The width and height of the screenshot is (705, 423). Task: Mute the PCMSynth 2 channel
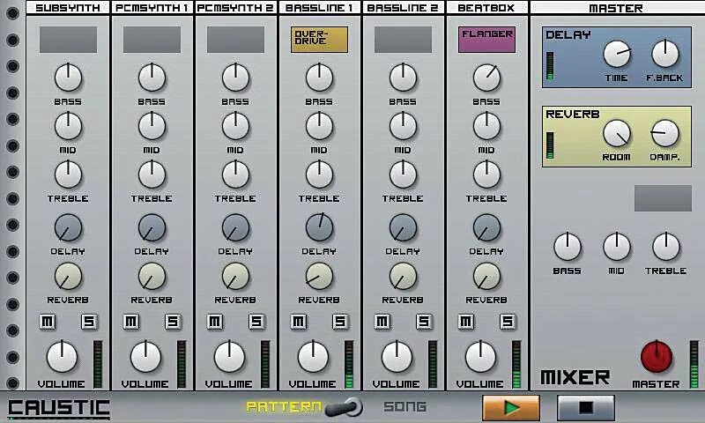click(x=215, y=322)
